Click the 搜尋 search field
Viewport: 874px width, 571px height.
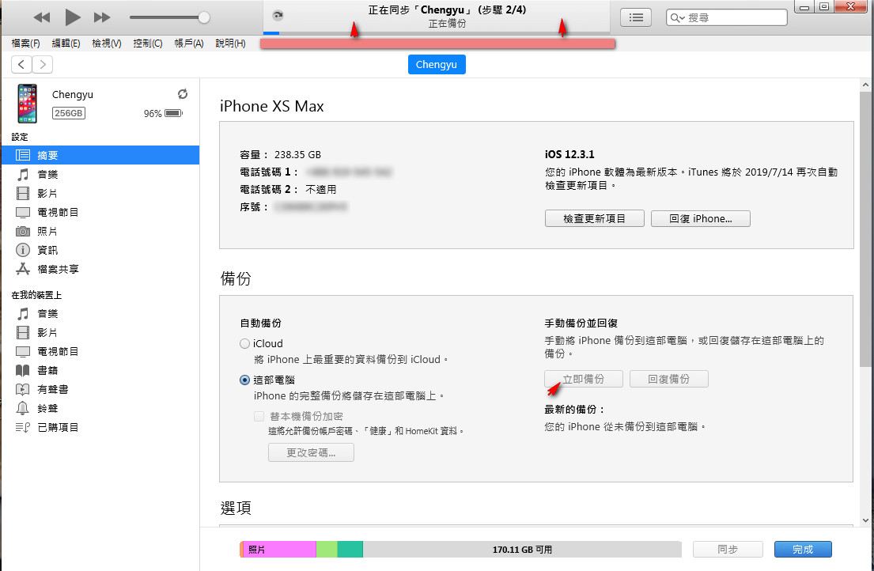[x=732, y=17]
